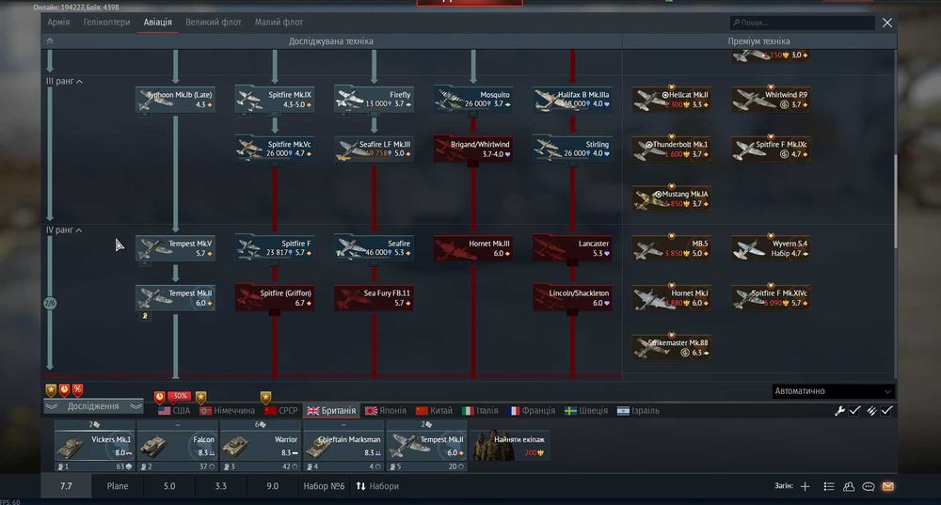The image size is (941, 505).
Task: Switch to the Великий флот tab
Action: coord(213,23)
